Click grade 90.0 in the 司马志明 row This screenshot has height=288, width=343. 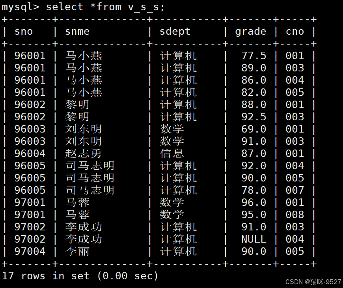pos(254,178)
